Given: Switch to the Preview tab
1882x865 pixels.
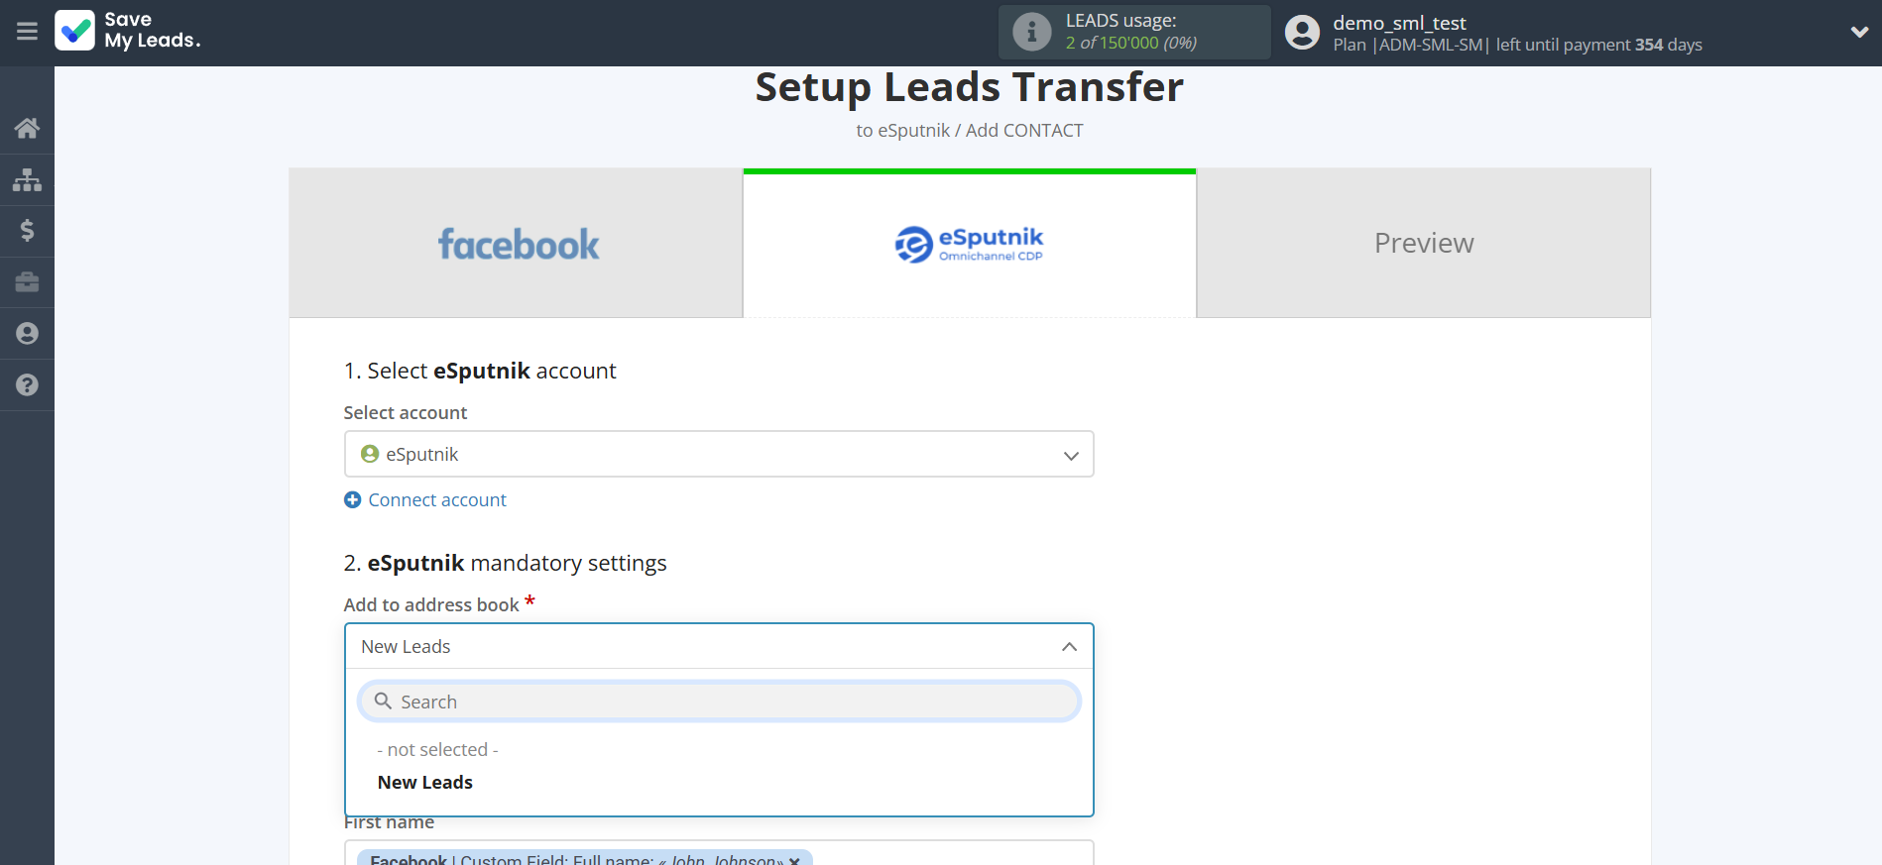Looking at the screenshot, I should (1423, 244).
